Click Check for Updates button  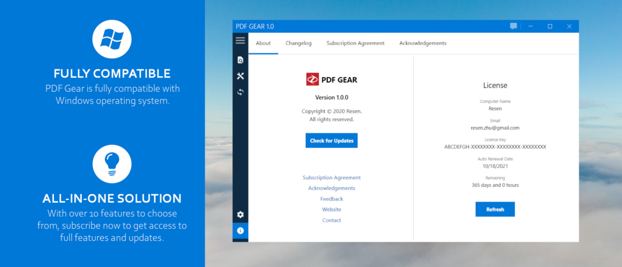(332, 141)
